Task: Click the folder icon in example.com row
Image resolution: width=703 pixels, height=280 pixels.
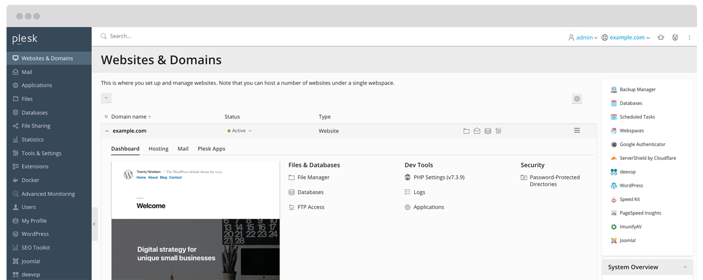Action: [466, 131]
